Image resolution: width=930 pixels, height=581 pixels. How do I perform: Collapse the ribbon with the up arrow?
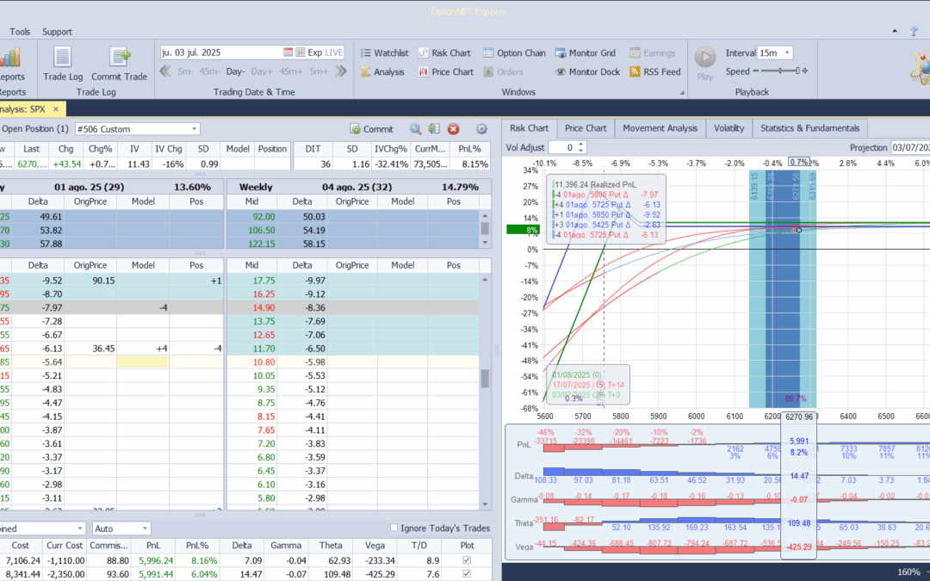coord(895,31)
